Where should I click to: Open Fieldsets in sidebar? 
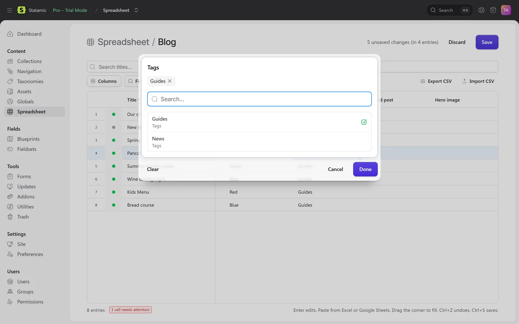coord(35,149)
